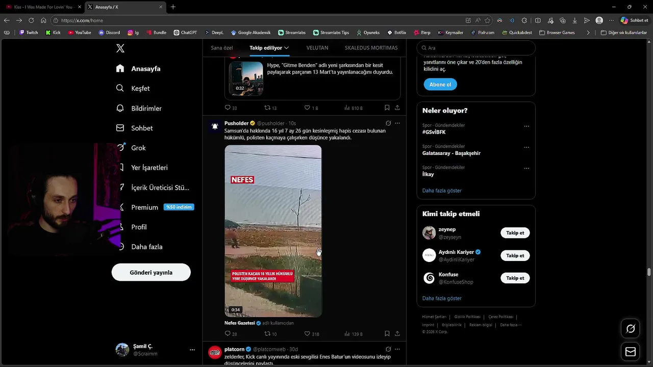Open the floating Grok button

pos(631,329)
